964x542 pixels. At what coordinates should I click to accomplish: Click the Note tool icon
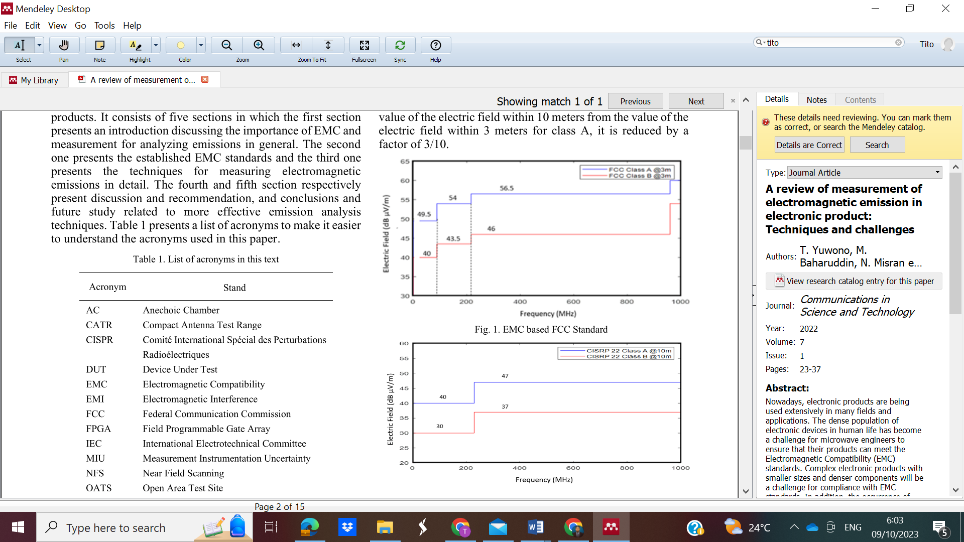coord(99,45)
